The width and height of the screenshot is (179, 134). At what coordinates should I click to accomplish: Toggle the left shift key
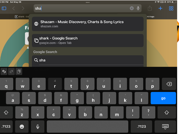pyautogui.click(x=6, y=112)
